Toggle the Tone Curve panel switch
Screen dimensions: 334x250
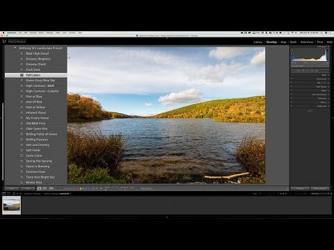point(292,78)
